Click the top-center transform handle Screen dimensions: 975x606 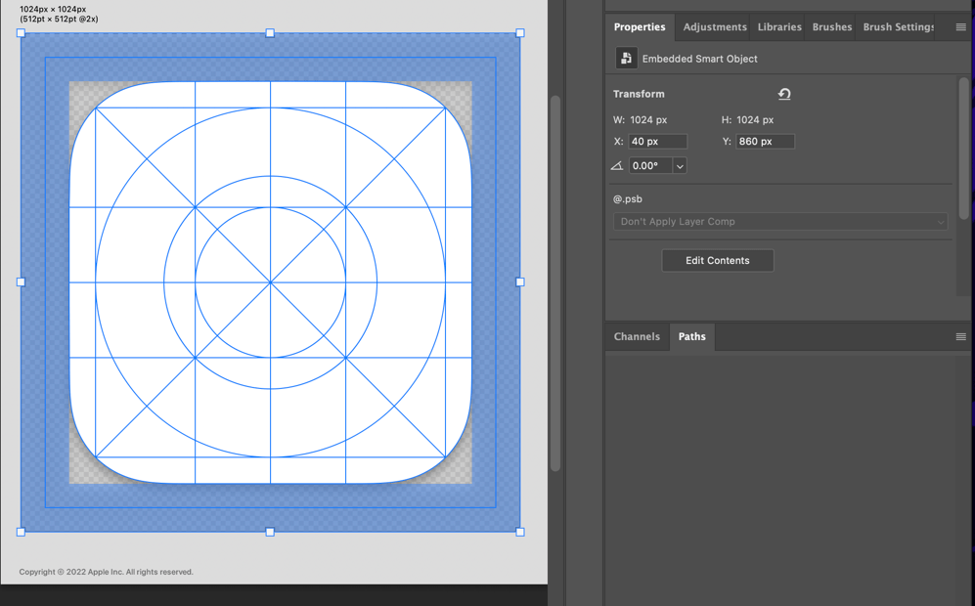tap(270, 33)
